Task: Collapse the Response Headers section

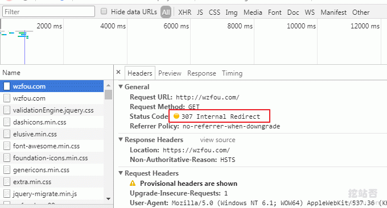Action: coord(121,139)
